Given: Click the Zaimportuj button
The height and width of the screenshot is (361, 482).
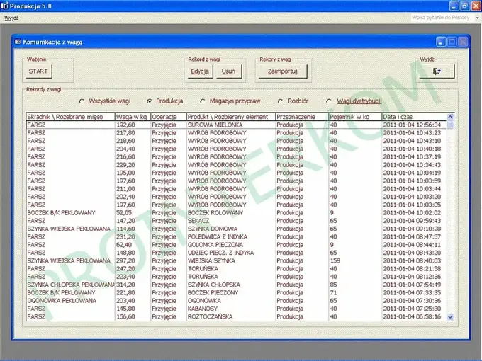Looking at the screenshot, I should pyautogui.click(x=283, y=71).
